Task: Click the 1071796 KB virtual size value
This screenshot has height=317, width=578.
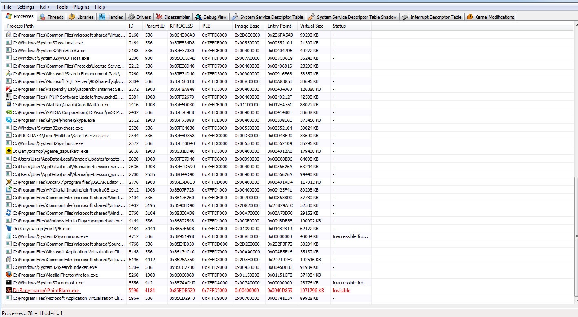Action: [x=312, y=291]
